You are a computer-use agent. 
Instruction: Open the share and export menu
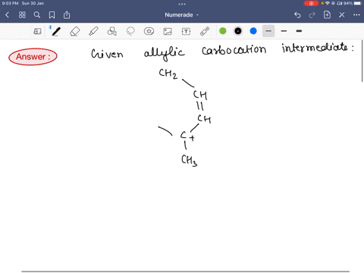[x=67, y=15]
